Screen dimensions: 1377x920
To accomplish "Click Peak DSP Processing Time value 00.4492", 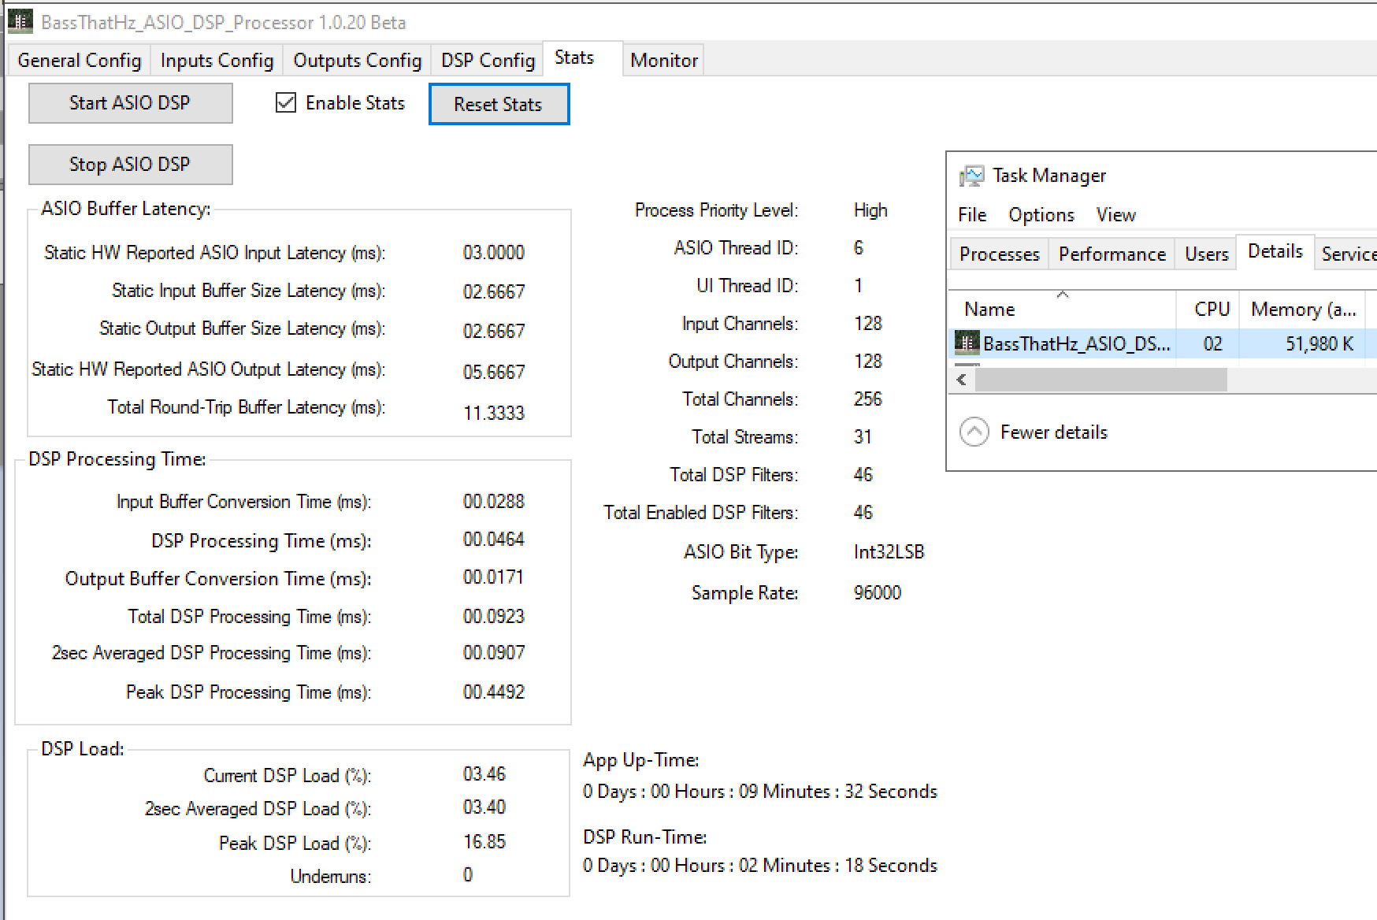I will [x=494, y=692].
